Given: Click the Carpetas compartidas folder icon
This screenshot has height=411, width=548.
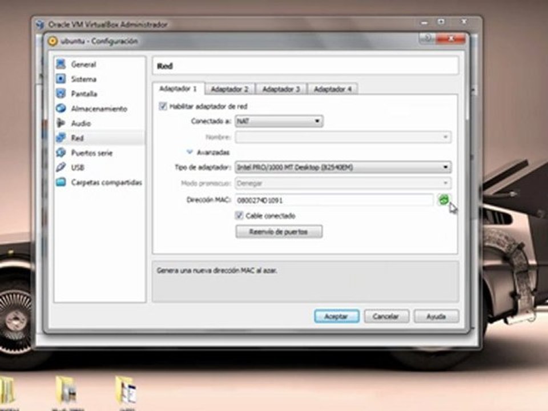Looking at the screenshot, I should click(61, 182).
